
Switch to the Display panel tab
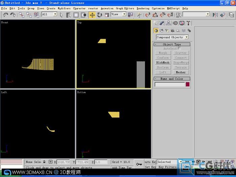click(182, 23)
